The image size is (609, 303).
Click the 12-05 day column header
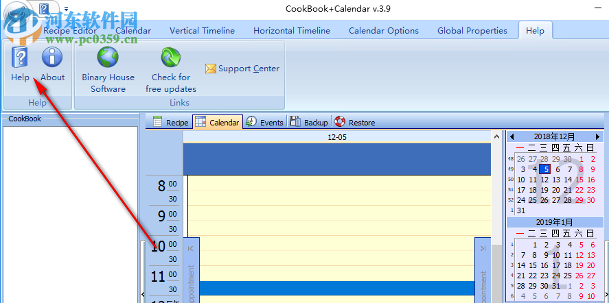[x=336, y=137]
